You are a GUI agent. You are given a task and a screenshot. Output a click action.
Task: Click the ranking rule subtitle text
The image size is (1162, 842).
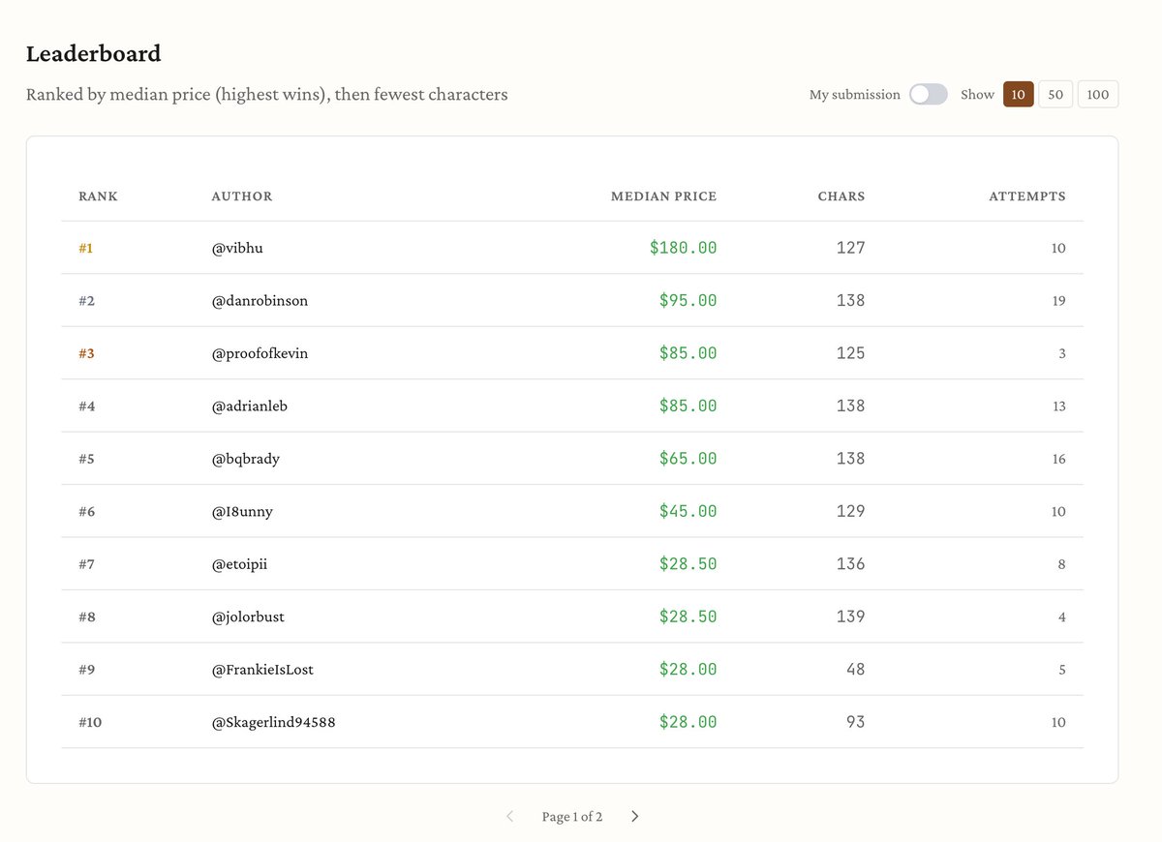coord(267,95)
